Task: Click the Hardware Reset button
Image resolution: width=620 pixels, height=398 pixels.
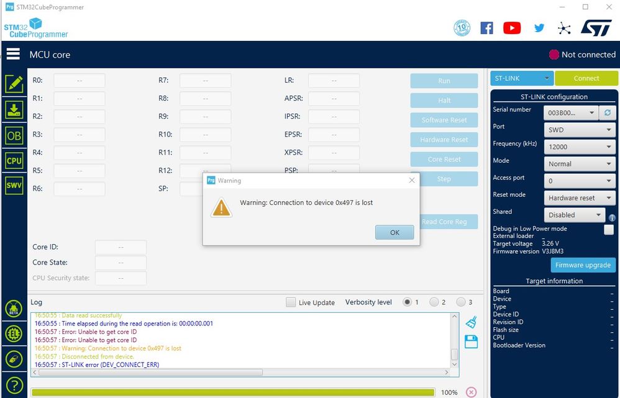Action: (x=444, y=140)
